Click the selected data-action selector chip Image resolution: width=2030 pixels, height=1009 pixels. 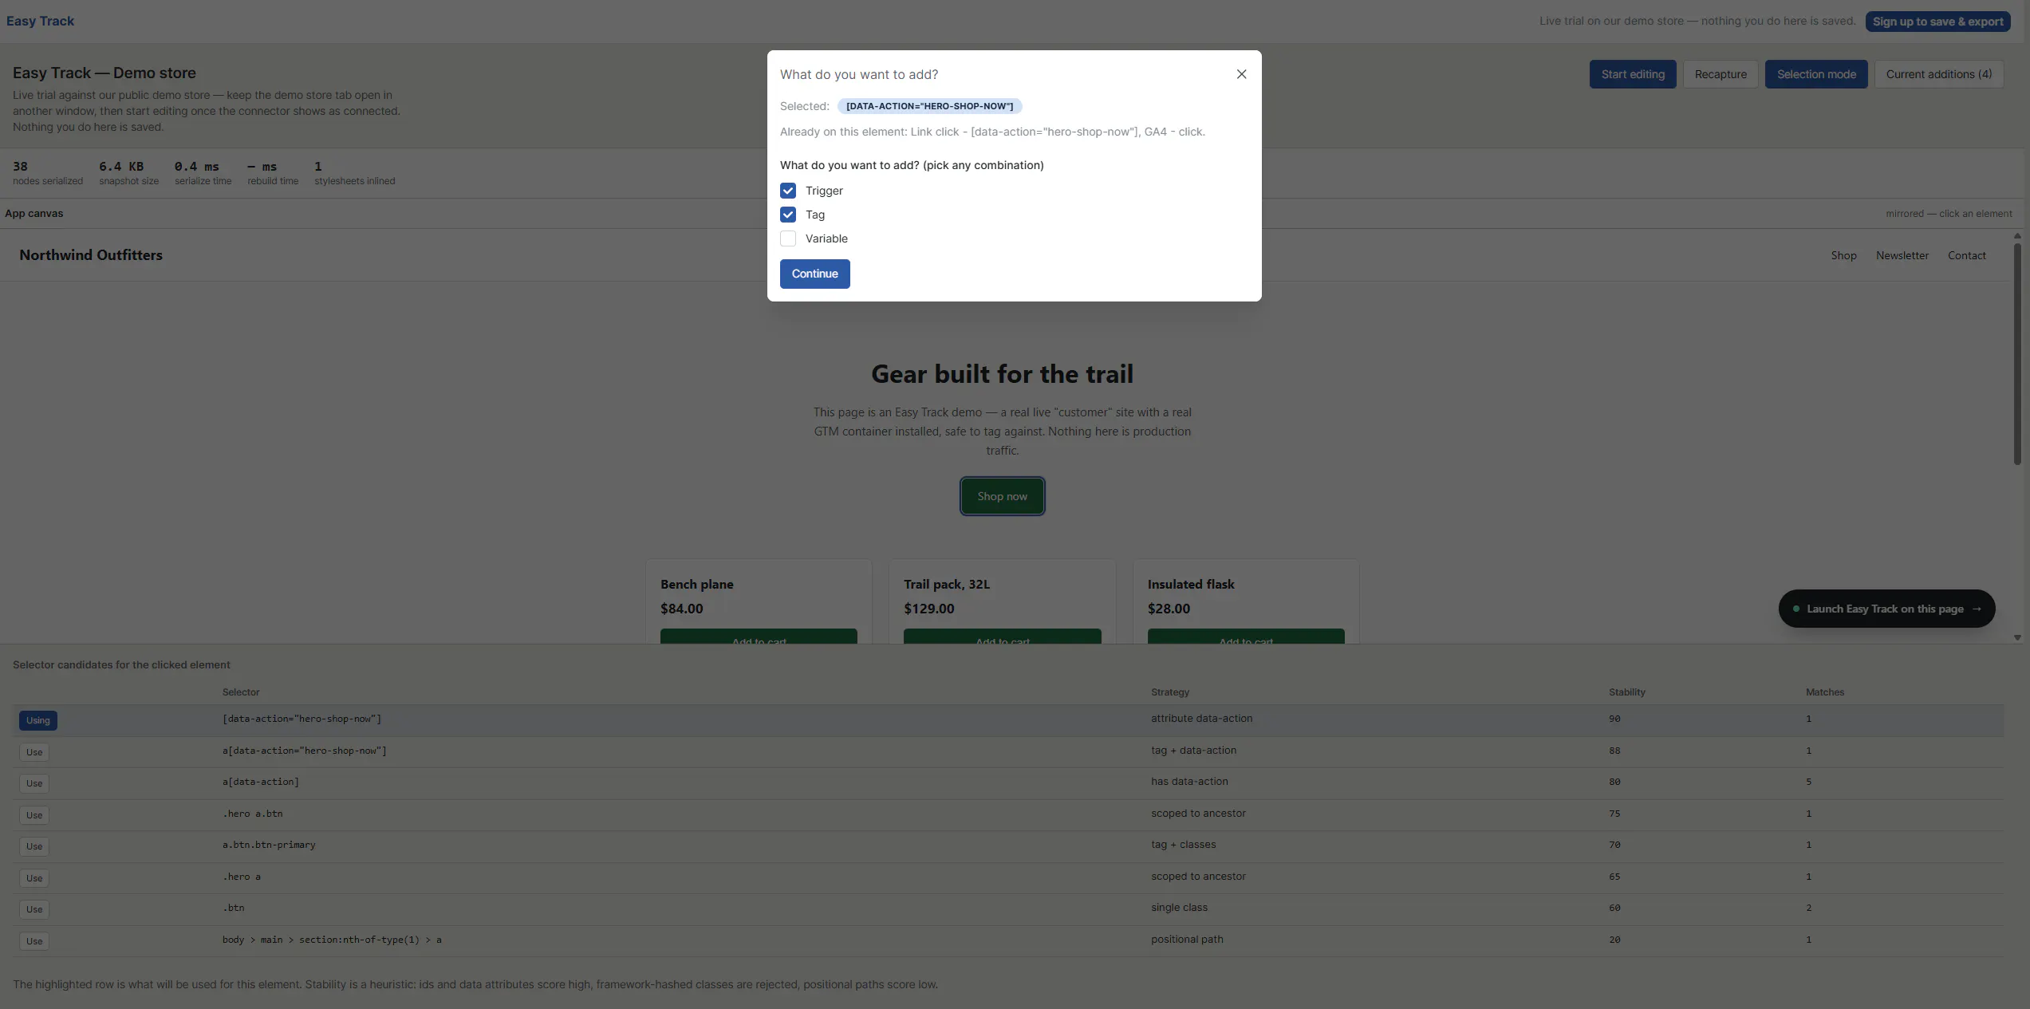click(929, 106)
